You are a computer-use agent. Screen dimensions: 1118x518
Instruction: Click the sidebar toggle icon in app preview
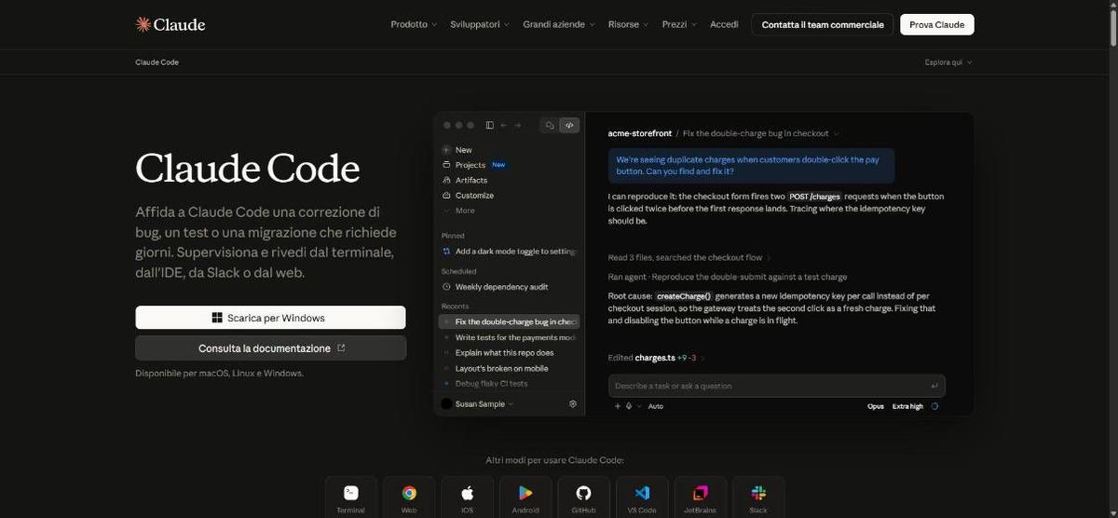tap(490, 125)
